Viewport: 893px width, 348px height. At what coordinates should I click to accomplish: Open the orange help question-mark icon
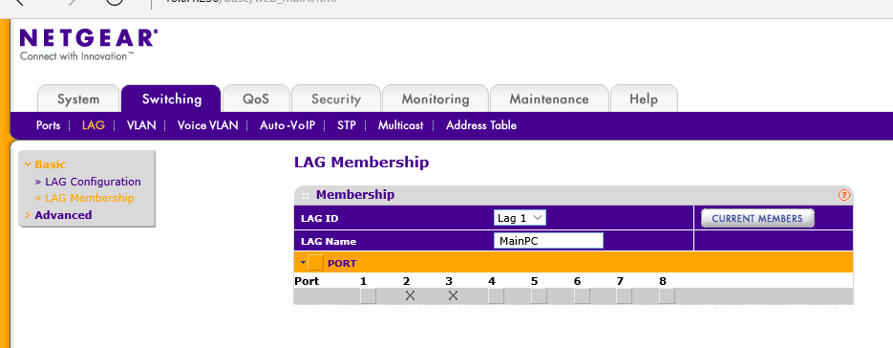[x=843, y=195]
